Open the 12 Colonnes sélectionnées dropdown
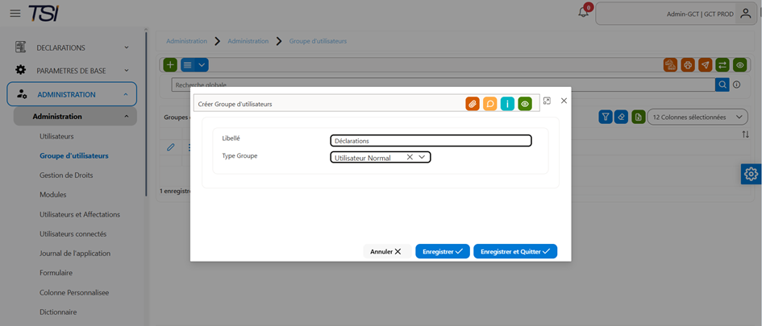The width and height of the screenshot is (762, 326). point(697,117)
